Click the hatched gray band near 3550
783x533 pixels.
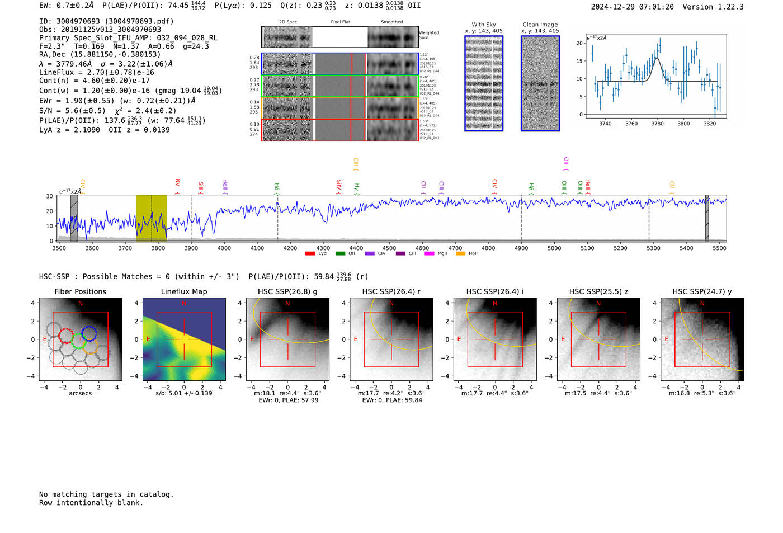tap(74, 218)
